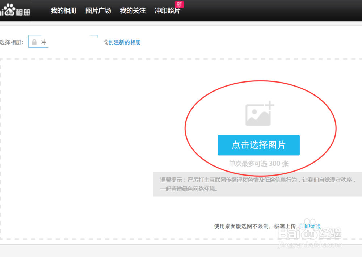This screenshot has height=257, width=362.
Task: Switch to the 图片广场 tab
Action: point(98,11)
